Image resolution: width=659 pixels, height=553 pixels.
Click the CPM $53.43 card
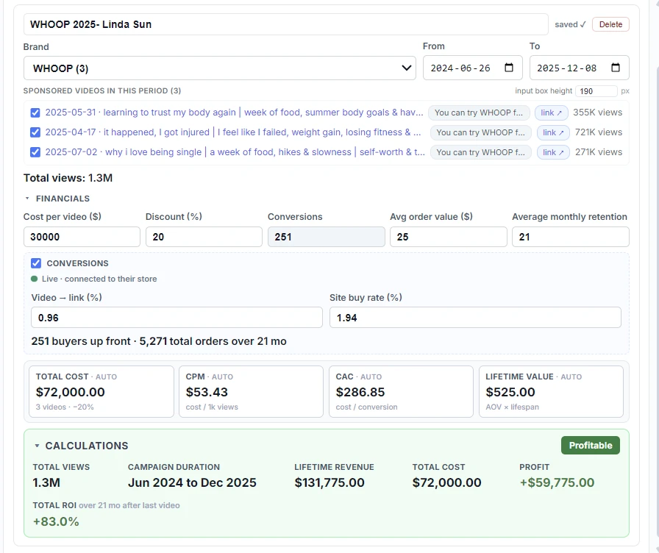[251, 392]
